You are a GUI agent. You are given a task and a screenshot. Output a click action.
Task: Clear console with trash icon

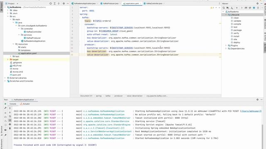[10, 128]
